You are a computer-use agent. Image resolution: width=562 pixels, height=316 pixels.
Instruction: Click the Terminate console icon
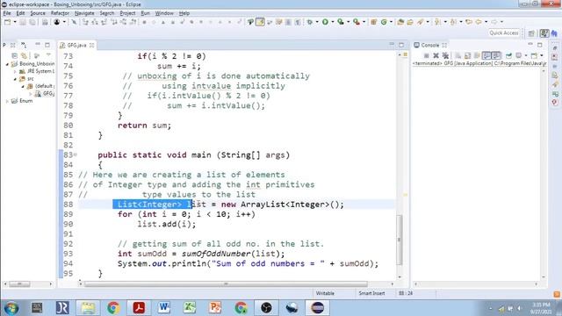(426, 55)
